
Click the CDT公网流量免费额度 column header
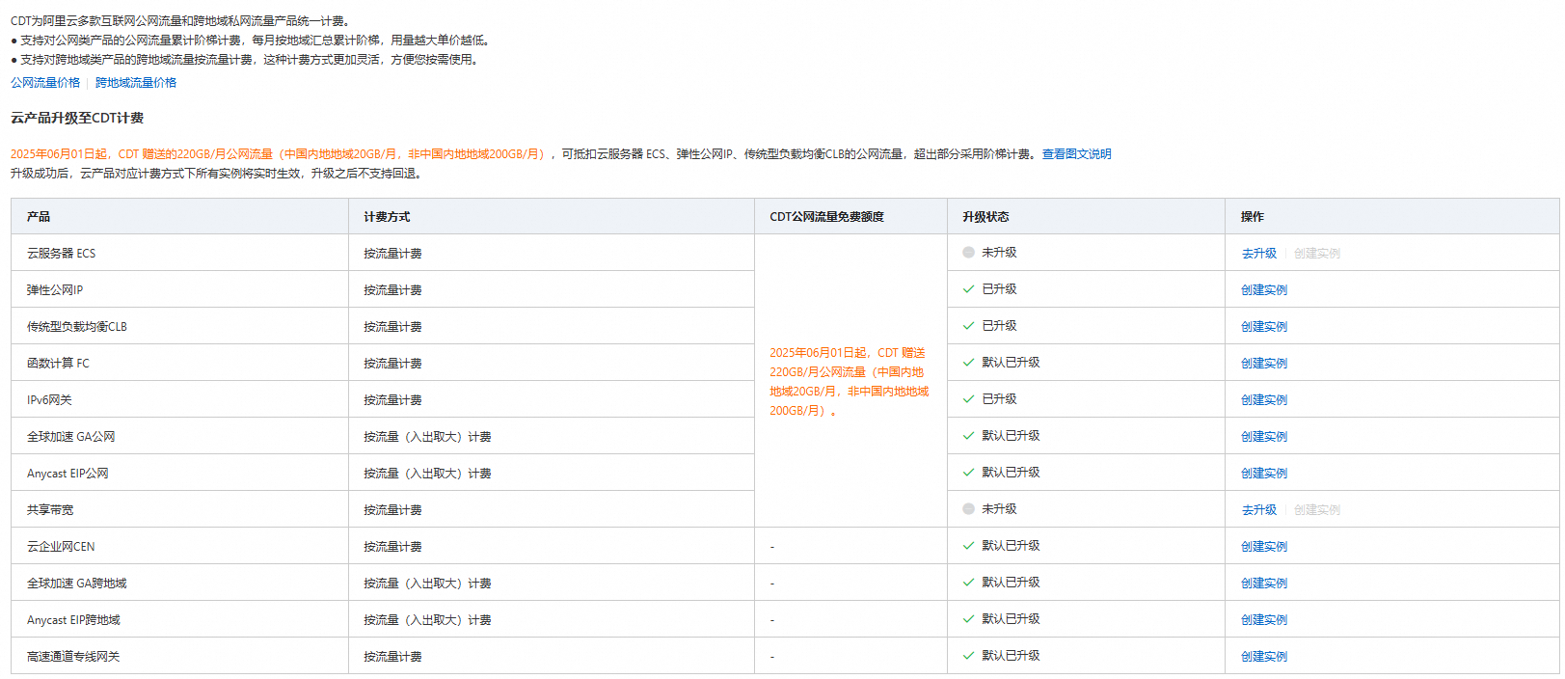[850, 217]
